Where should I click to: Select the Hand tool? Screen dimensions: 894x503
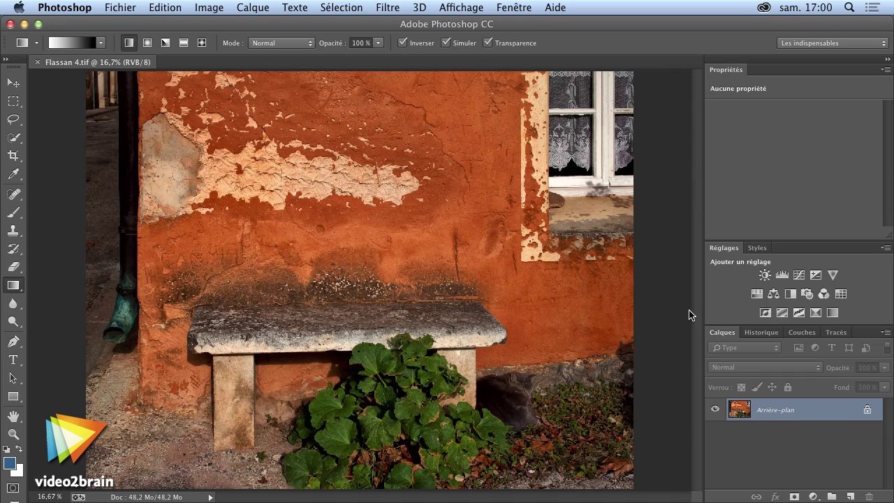13,416
